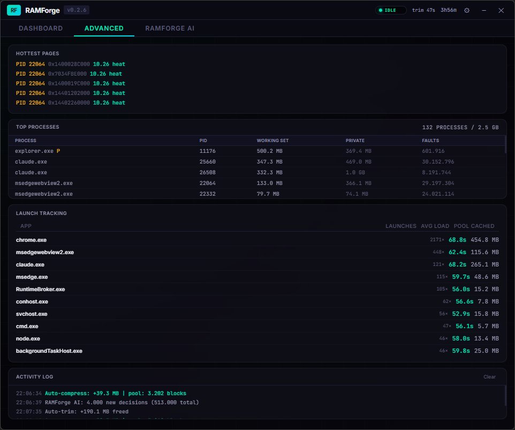Image resolution: width=515 pixels, height=430 pixels.
Task: Open settings via the gear icon
Action: point(467,10)
